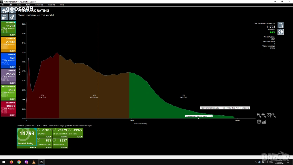Viewport: 293px width, 165px height.
Task: Click the score marker on chart axis
Action: pyautogui.click(x=199, y=118)
